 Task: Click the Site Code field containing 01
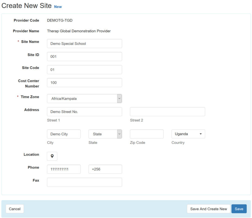(84, 70)
